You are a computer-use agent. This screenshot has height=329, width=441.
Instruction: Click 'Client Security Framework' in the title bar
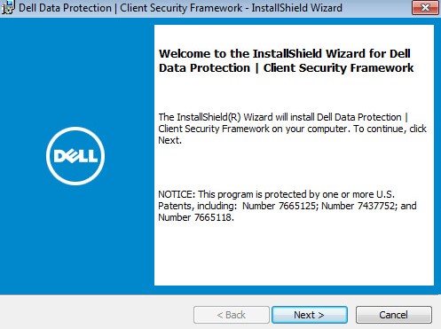pyautogui.click(x=181, y=8)
